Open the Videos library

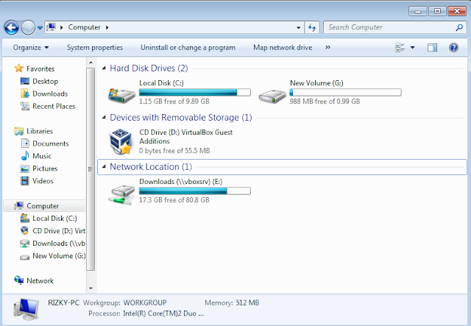(43, 181)
